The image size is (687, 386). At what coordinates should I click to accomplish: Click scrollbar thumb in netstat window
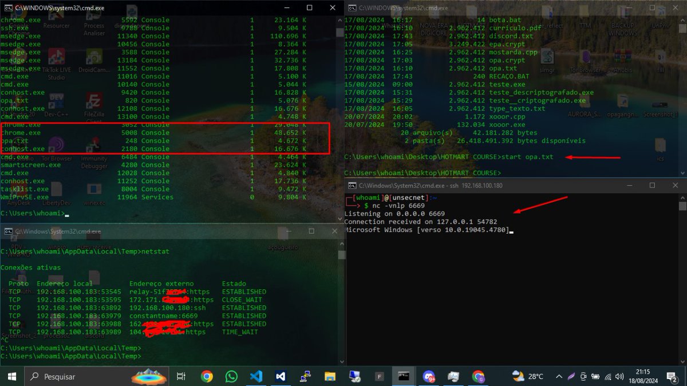click(x=341, y=255)
